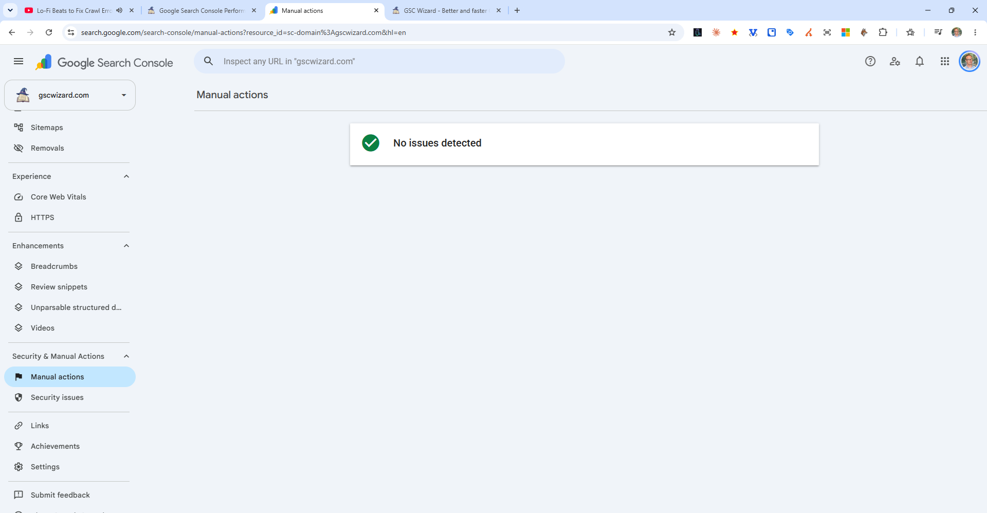The image size is (987, 513).
Task: Open the Google apps grid
Action: point(945,62)
